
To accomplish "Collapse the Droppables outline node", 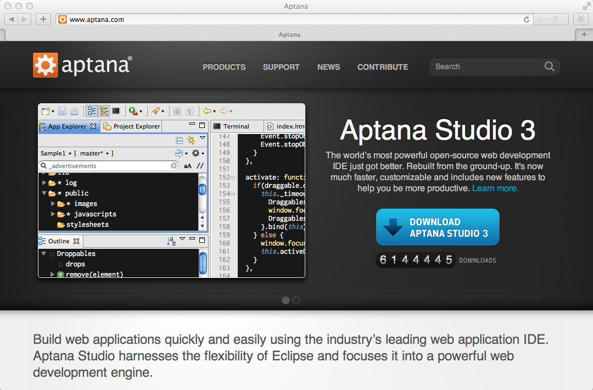I will click(x=44, y=253).
